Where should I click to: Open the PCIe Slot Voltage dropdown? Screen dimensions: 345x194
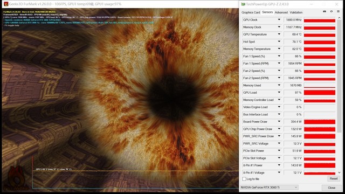pos(279,158)
